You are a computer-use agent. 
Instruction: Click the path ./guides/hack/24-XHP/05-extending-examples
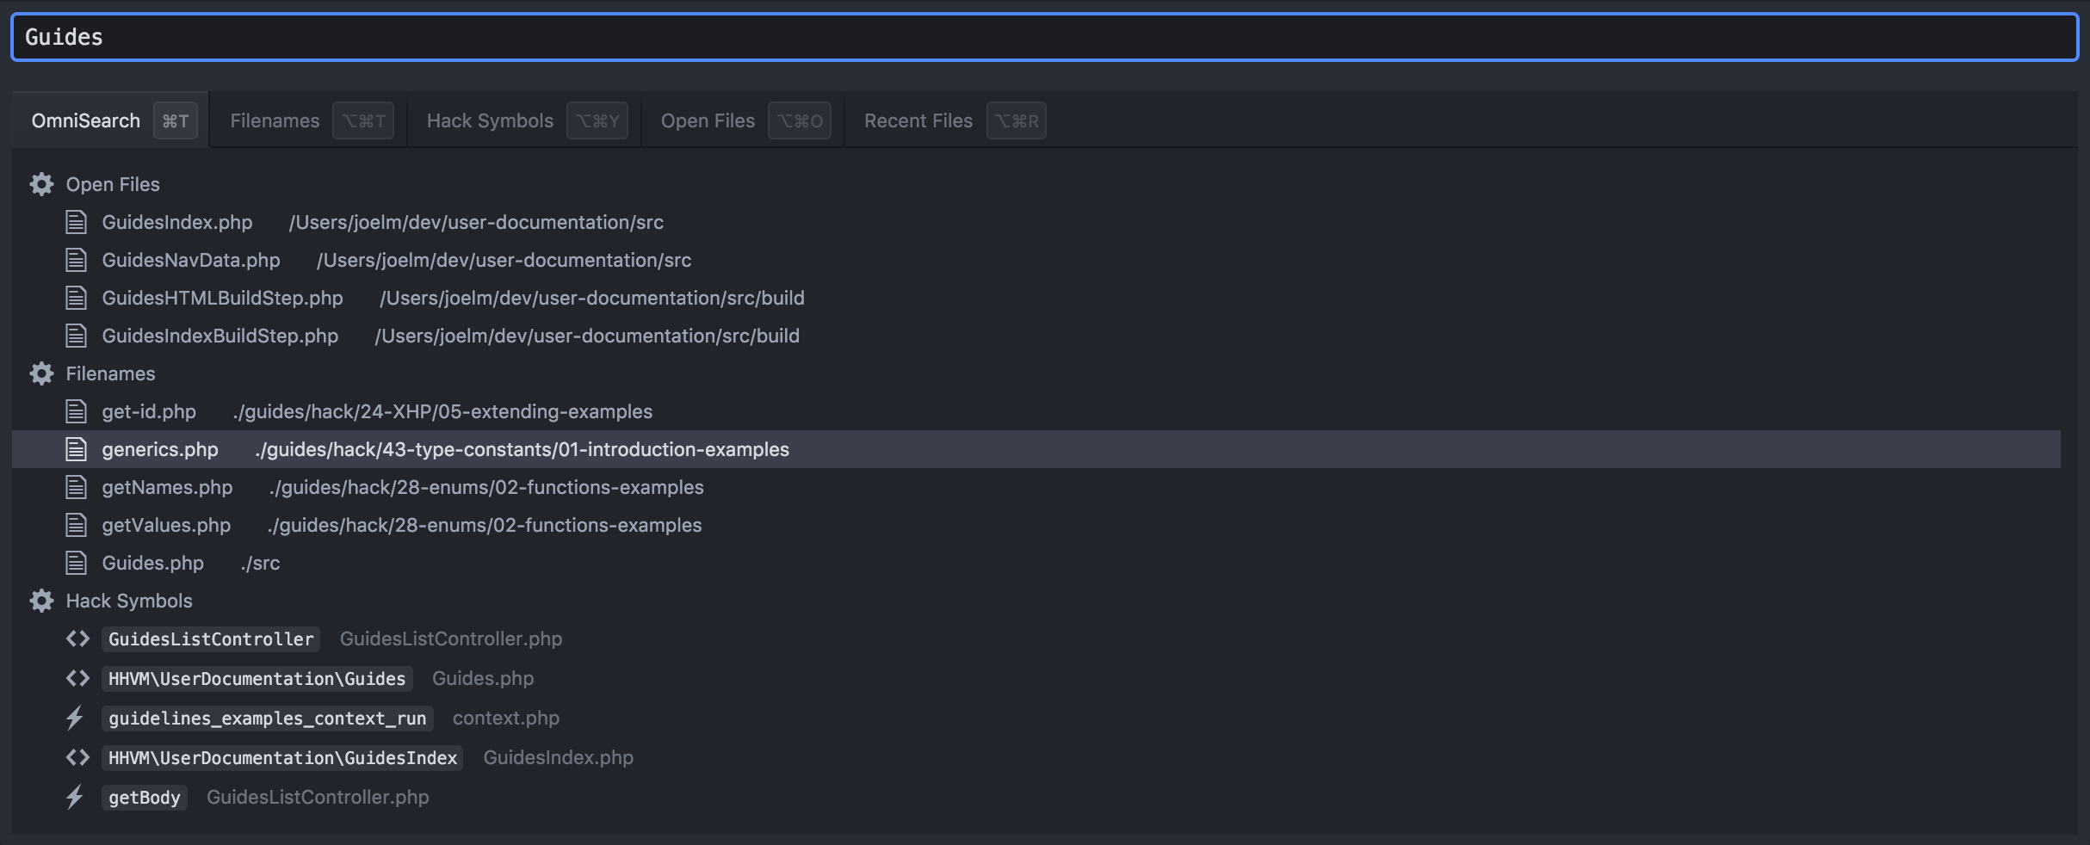(442, 411)
